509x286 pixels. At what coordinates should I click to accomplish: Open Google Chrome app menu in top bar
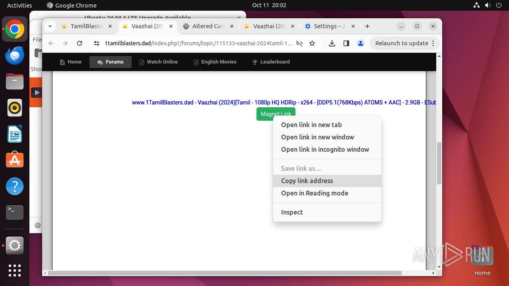72,5
